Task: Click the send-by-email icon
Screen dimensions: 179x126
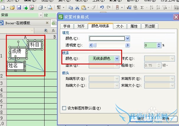Action: (x=25, y=8)
